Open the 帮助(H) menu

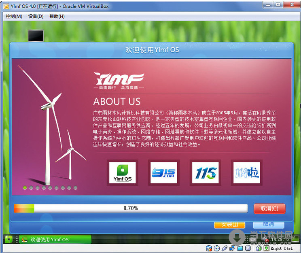coord(57,16)
